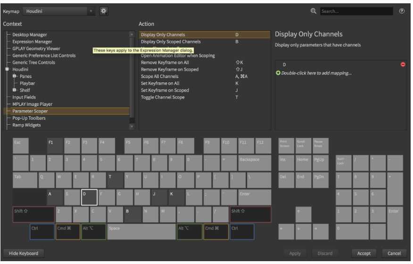
Task: Select Desktop Manager context
Action: tap(30, 34)
